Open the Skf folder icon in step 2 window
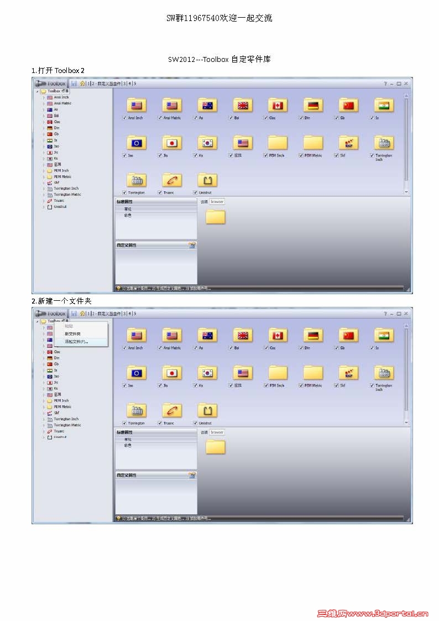Viewport: 439px width, 621px height. tap(348, 373)
